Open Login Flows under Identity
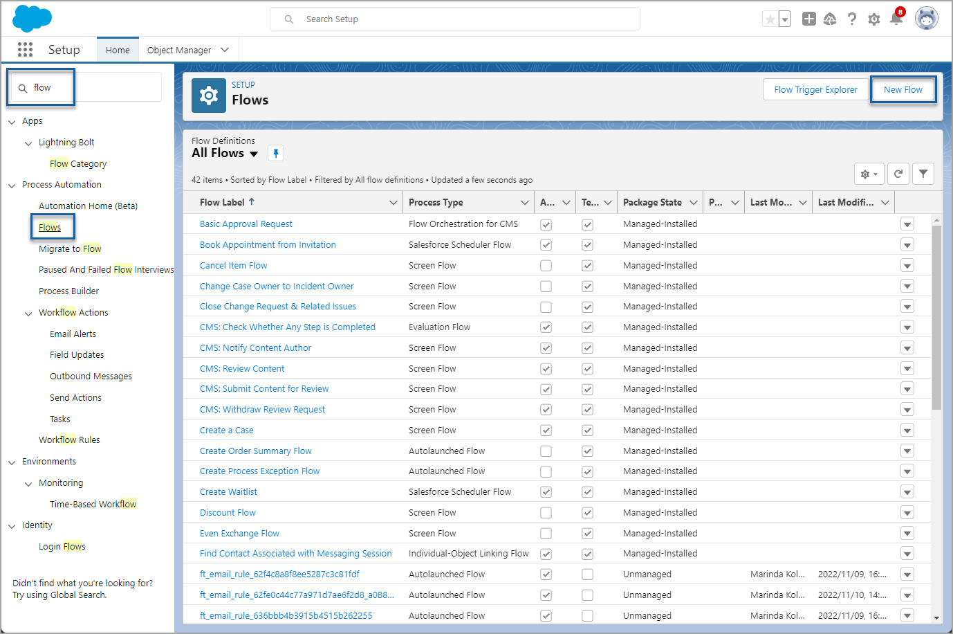The width and height of the screenshot is (953, 634). pos(62,546)
